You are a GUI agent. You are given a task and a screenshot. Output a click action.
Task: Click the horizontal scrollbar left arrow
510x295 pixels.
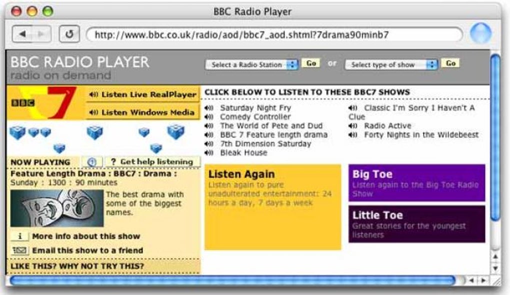click(x=472, y=280)
